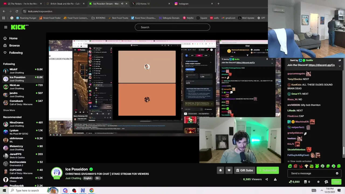Click the chat identity badge icon
345x194 pixels.
tap(326, 182)
